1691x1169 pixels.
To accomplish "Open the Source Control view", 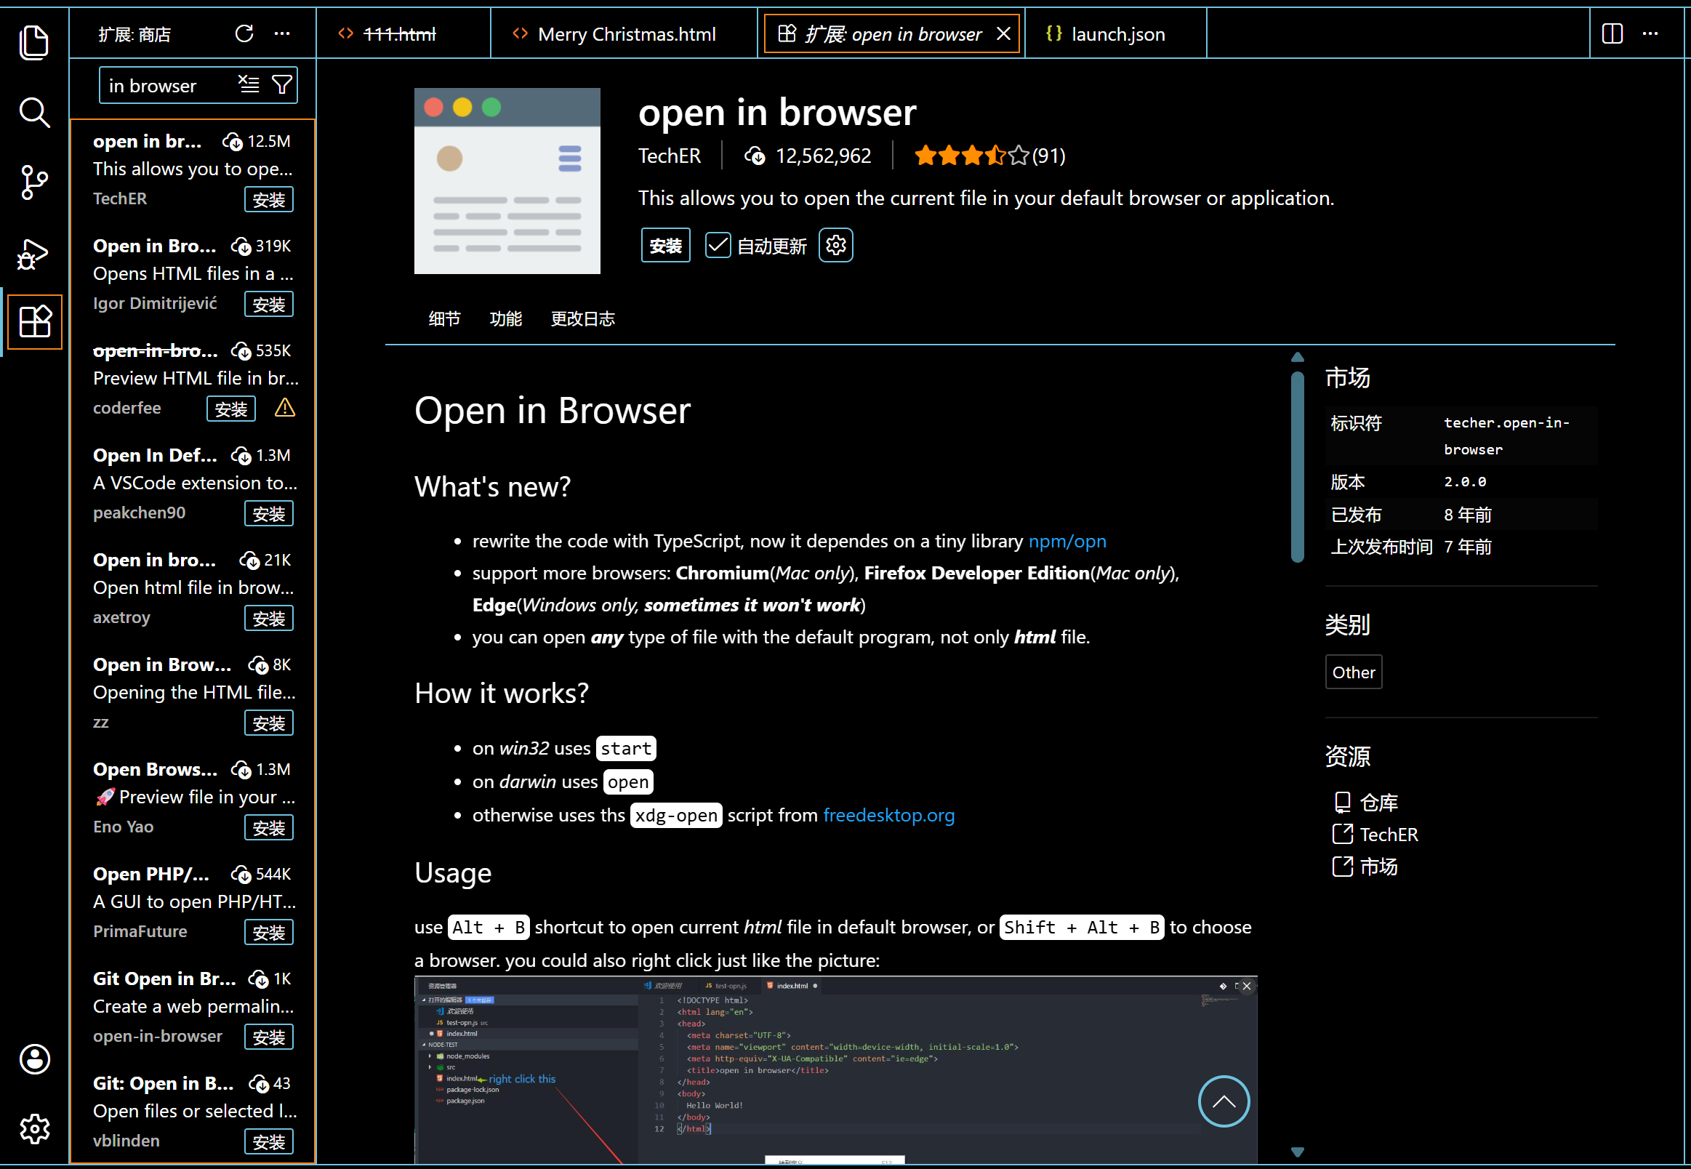I will [33, 182].
